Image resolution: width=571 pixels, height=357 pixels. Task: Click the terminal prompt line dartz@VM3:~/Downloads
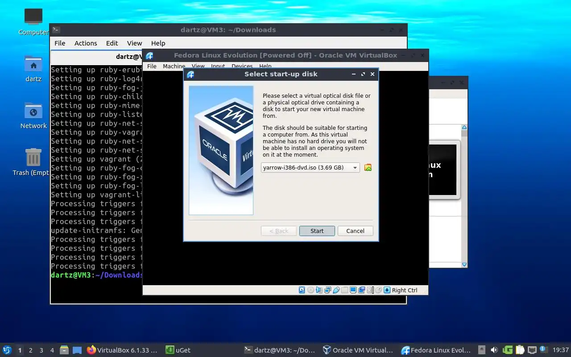point(96,275)
